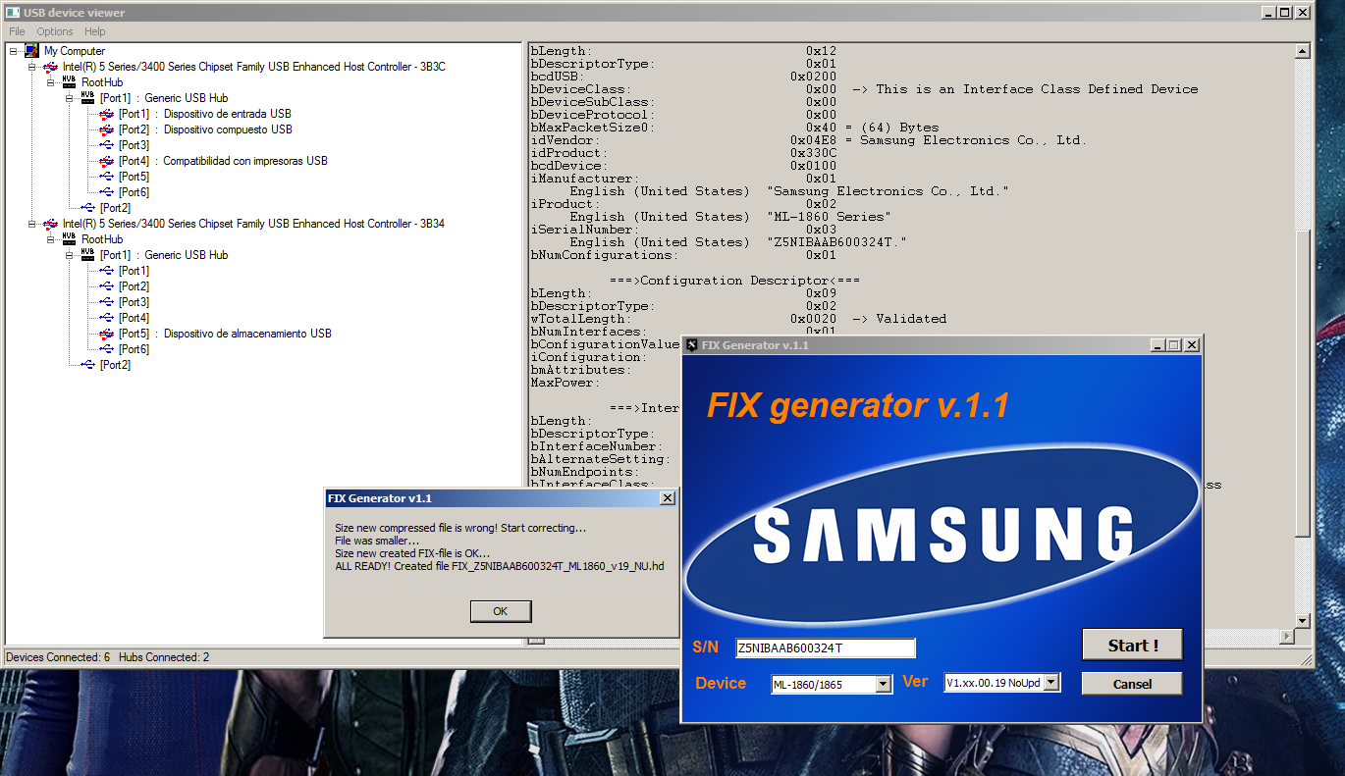Click the USB icon for Dispositivo de entrada USB
This screenshot has height=776, width=1345.
click(106, 114)
